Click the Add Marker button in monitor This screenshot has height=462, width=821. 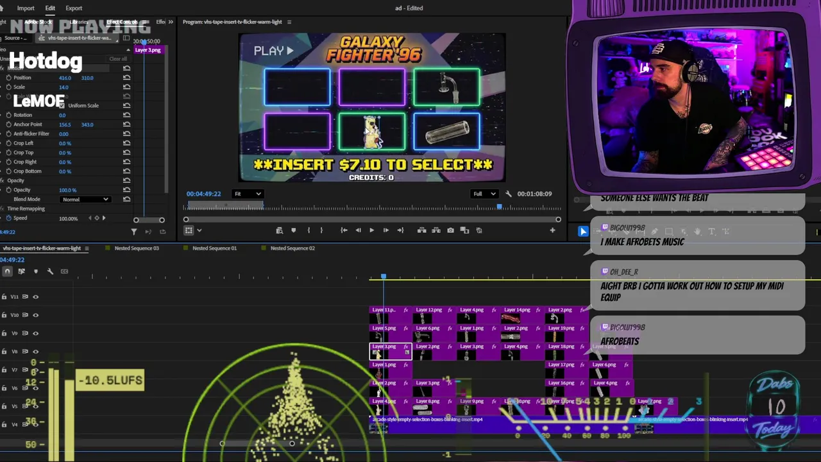[293, 230]
